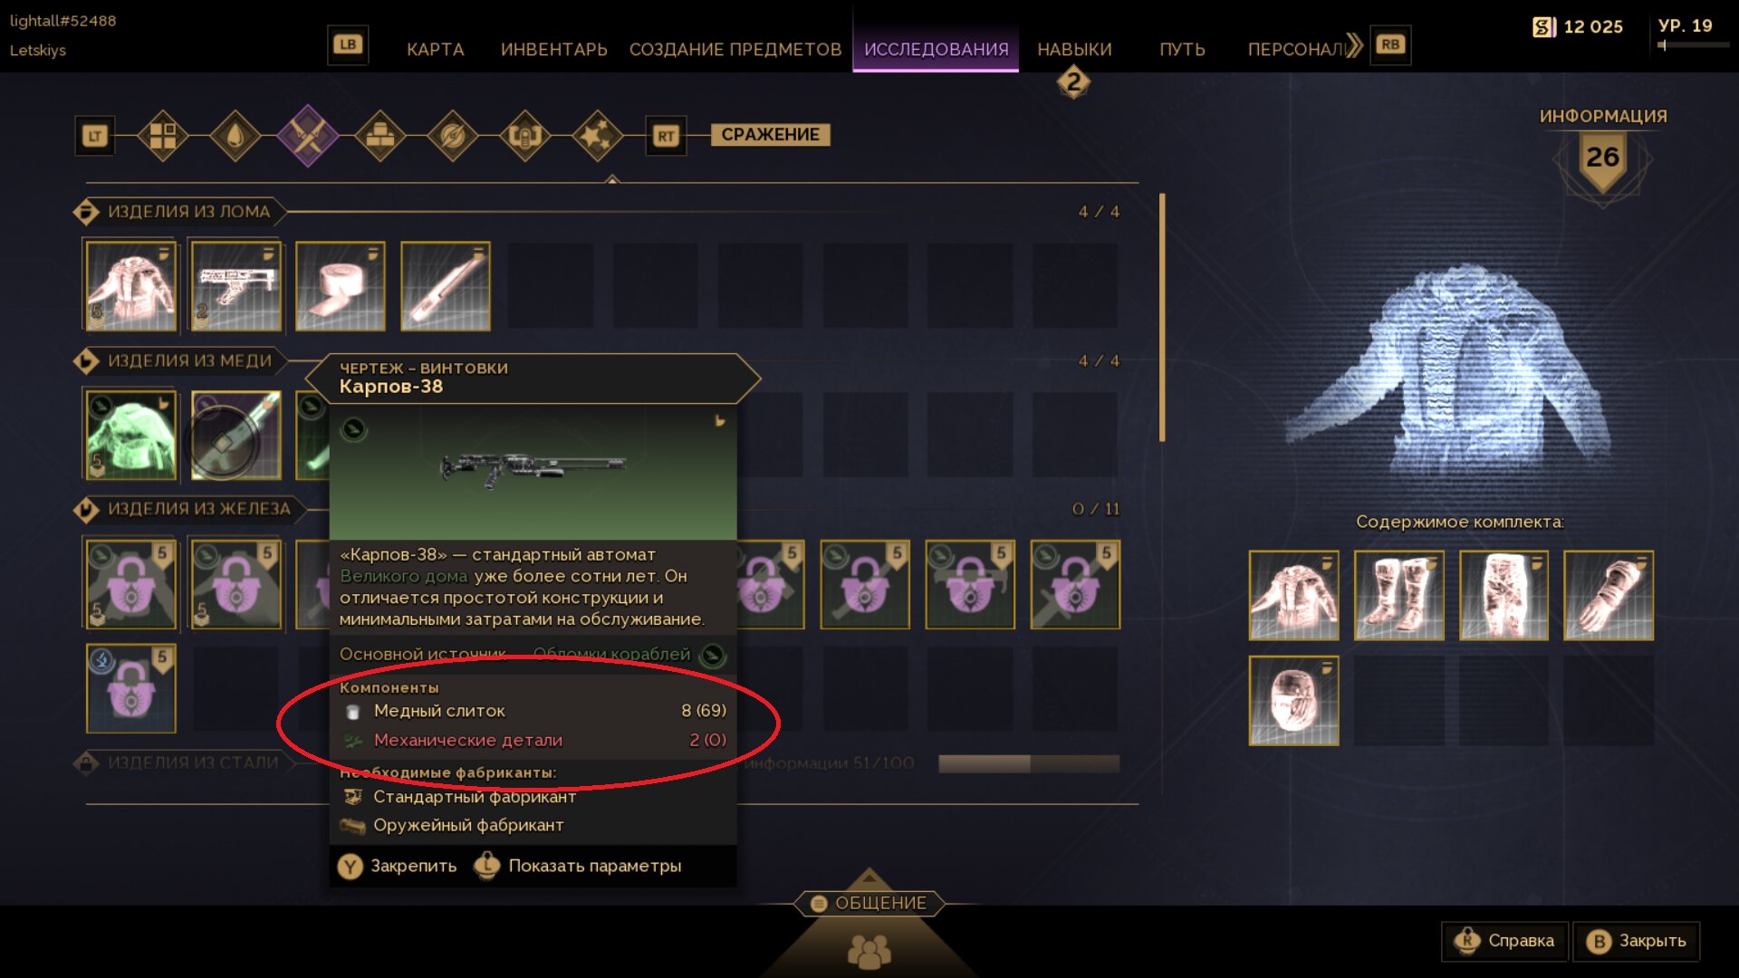Click the Закрепить pin button

click(x=398, y=867)
